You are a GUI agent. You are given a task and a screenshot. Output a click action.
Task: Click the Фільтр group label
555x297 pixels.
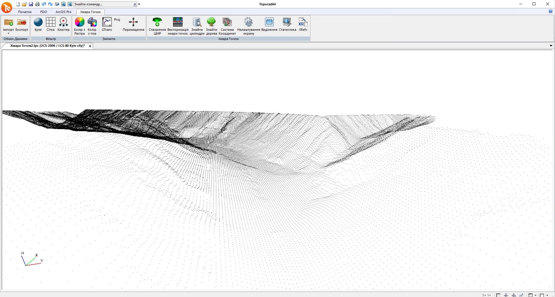point(51,39)
